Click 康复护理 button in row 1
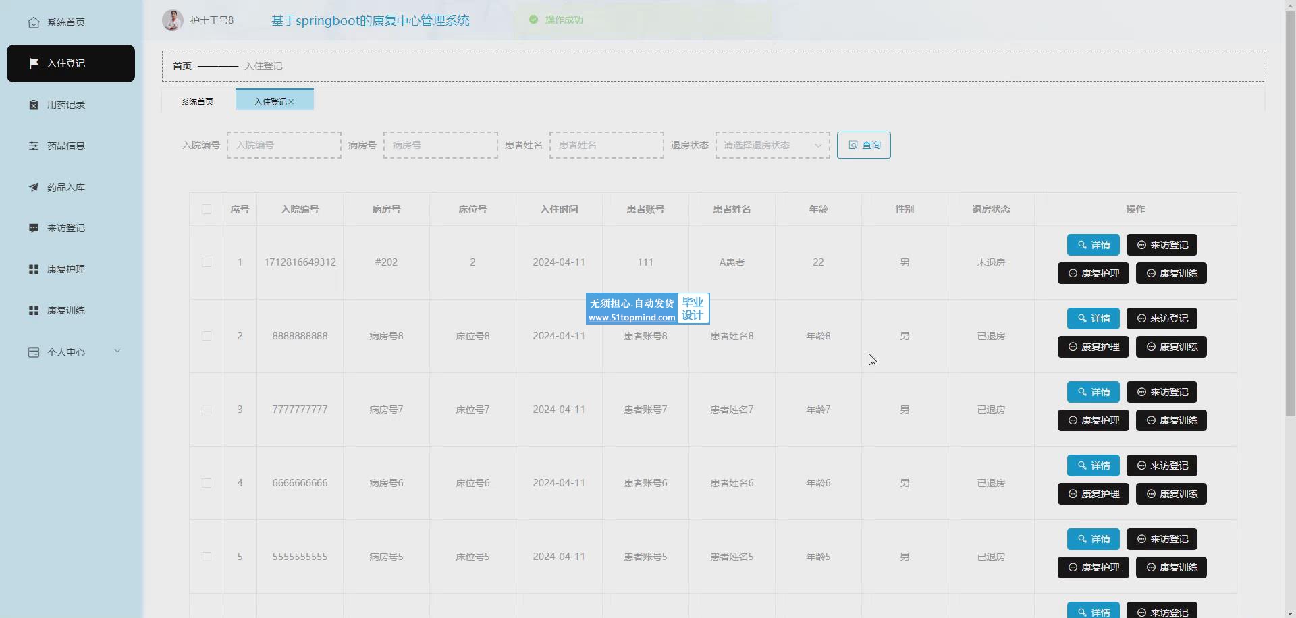Screen dimensions: 1296x618 [1093, 273]
